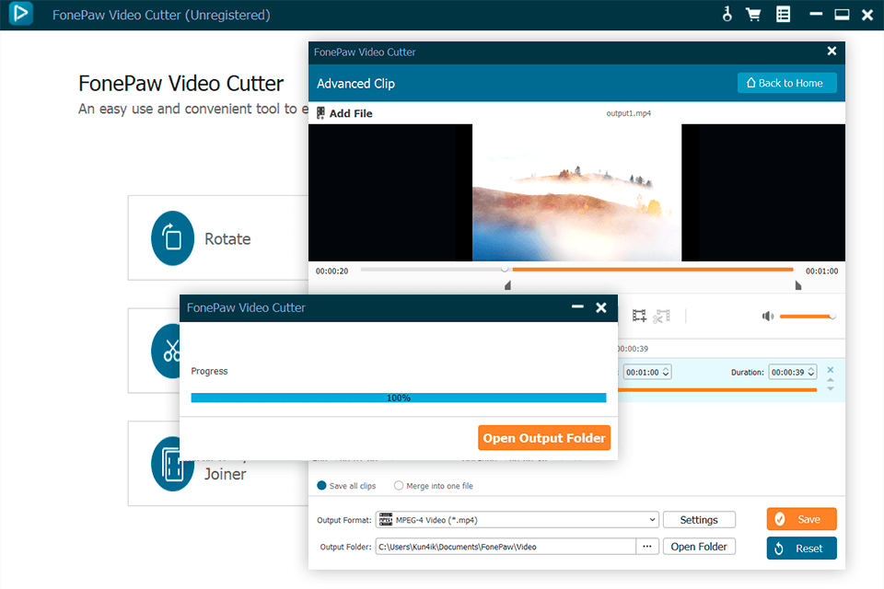
Task: Adjust the orange volume slider
Action: (x=806, y=316)
